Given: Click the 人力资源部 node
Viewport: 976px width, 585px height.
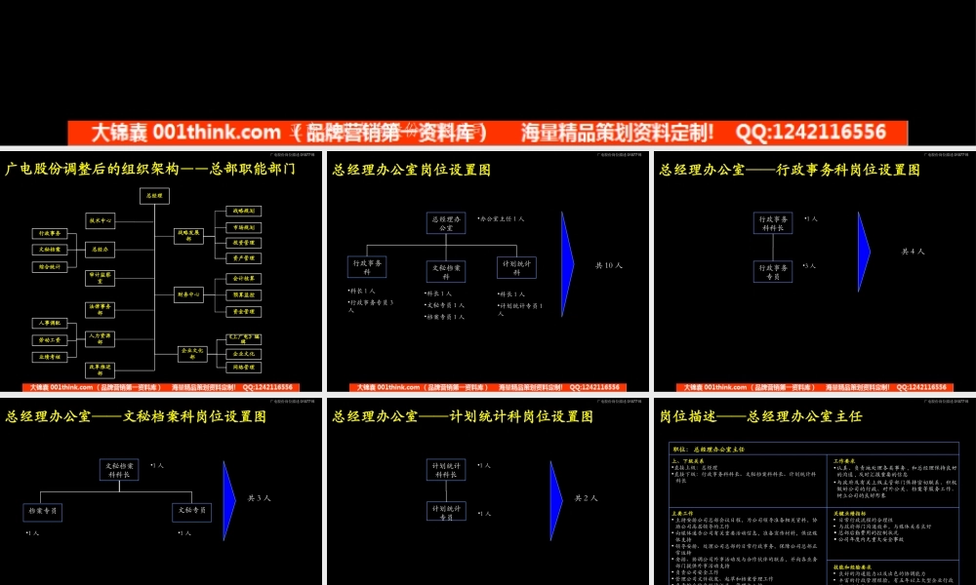Looking at the screenshot, I should pyautogui.click(x=99, y=339).
